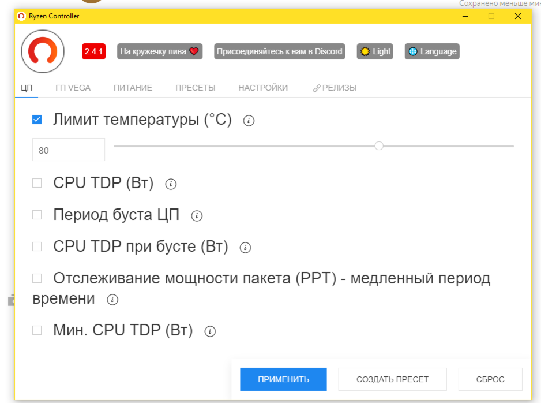
Task: Click the 2.4.1 version badge
Action: [x=93, y=51]
